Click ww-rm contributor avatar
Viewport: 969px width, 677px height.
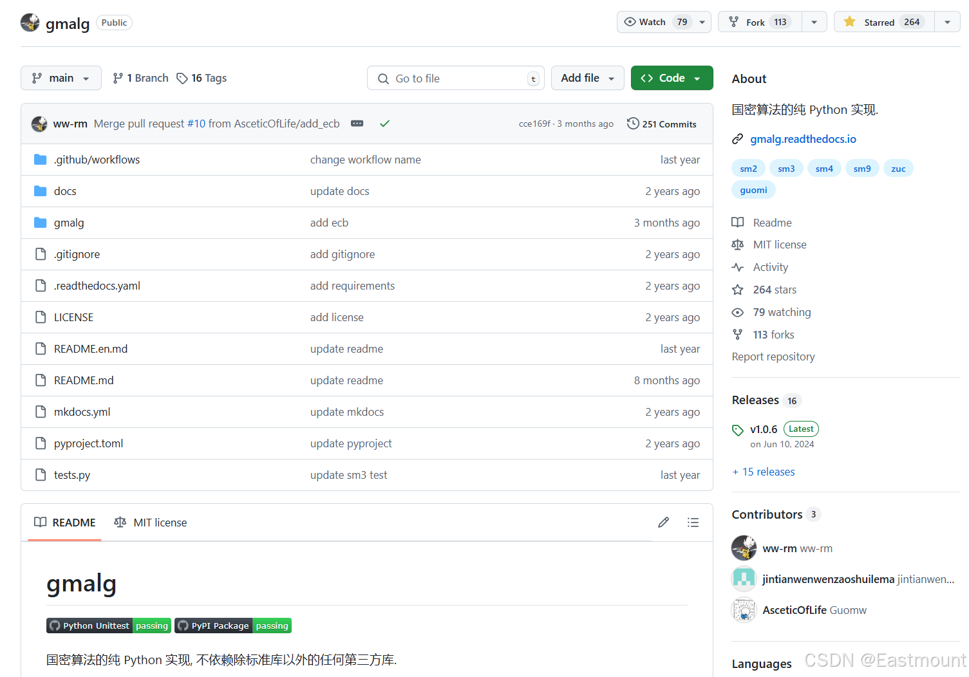(x=744, y=548)
